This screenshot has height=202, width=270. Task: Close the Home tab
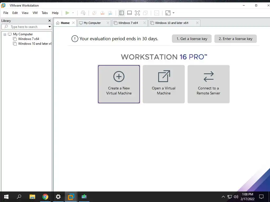[73, 23]
